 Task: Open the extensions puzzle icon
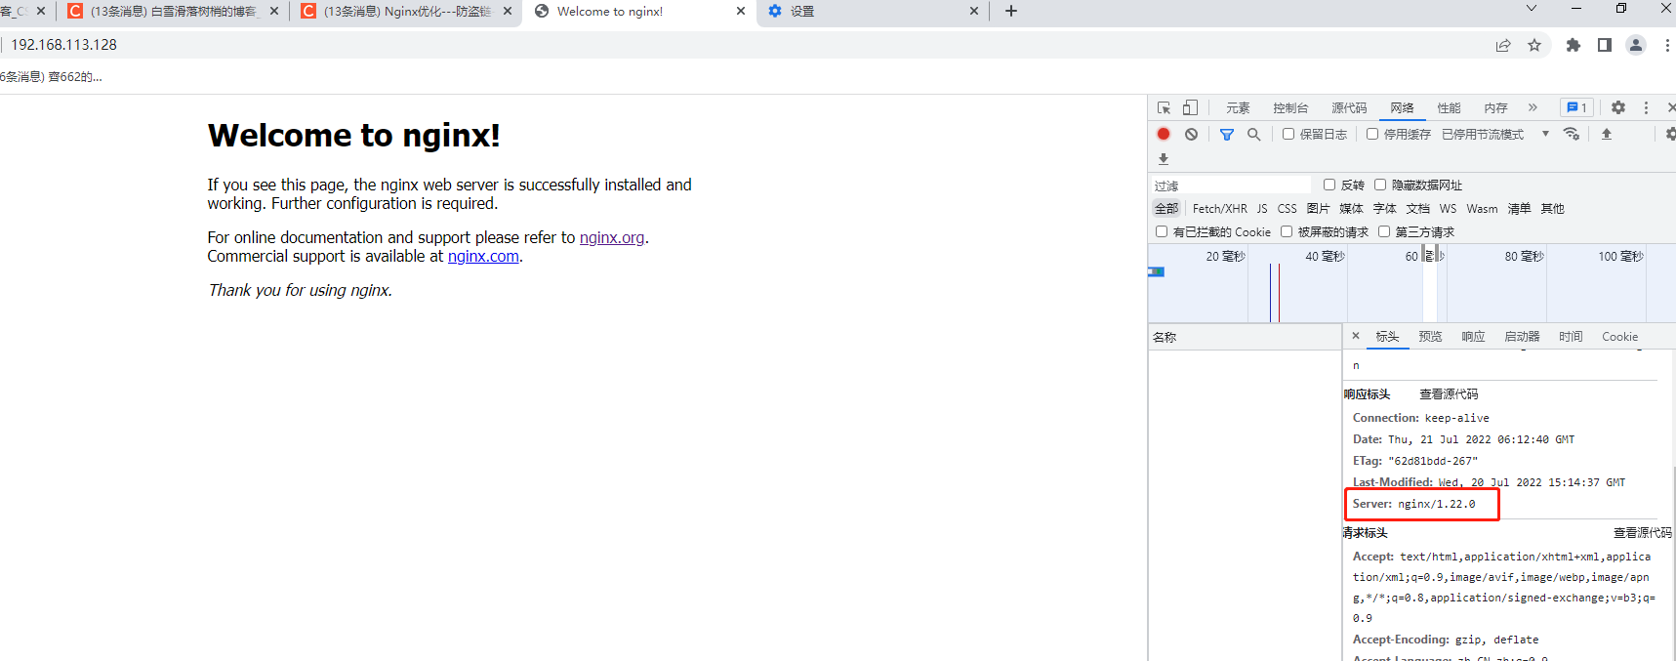(1573, 45)
